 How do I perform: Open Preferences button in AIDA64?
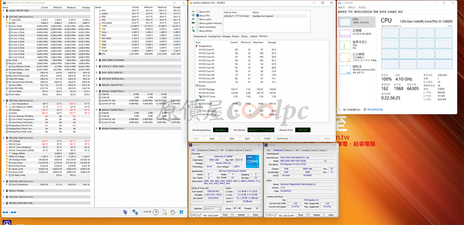282,138
